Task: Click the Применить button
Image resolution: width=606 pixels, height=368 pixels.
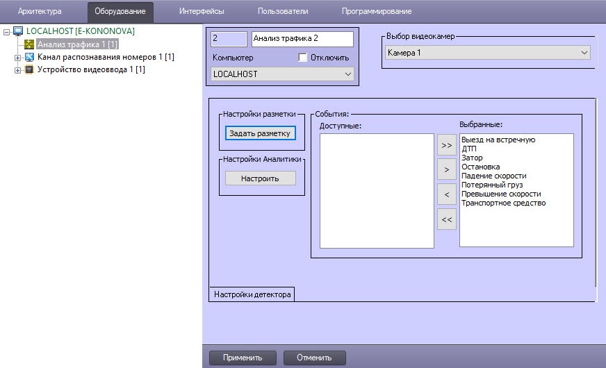Action: pos(242,358)
